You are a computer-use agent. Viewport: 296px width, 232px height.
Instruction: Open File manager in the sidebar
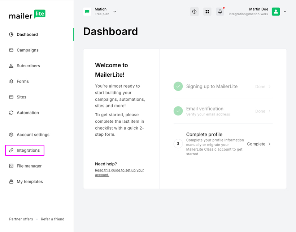(29, 166)
